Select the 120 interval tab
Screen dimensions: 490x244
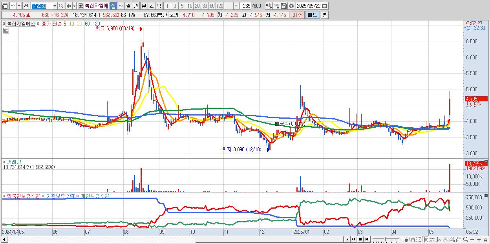pyautogui.click(x=219, y=6)
